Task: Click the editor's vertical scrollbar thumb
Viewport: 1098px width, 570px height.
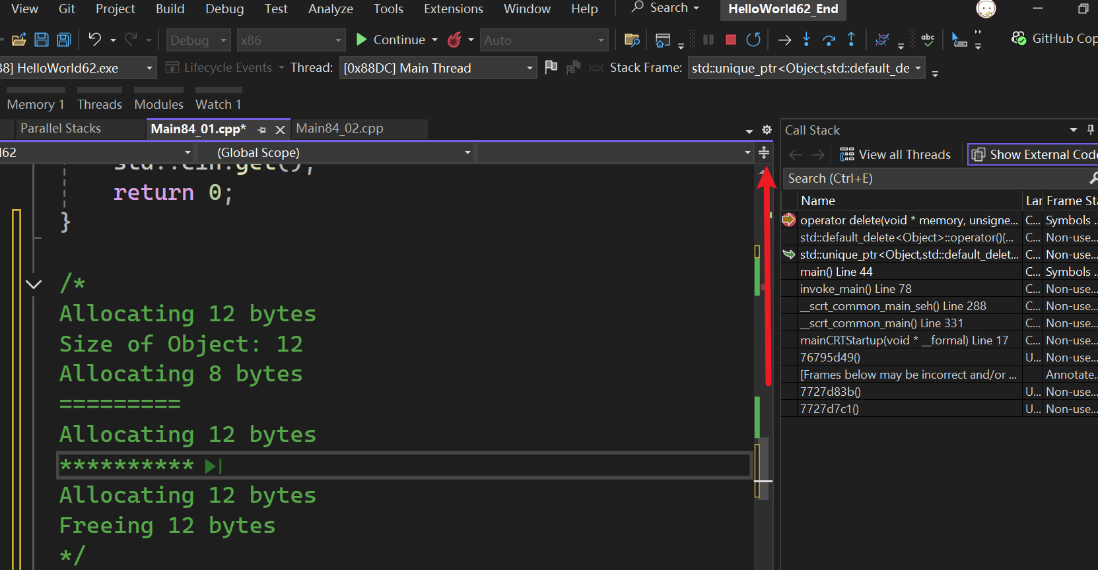Action: pyautogui.click(x=763, y=468)
